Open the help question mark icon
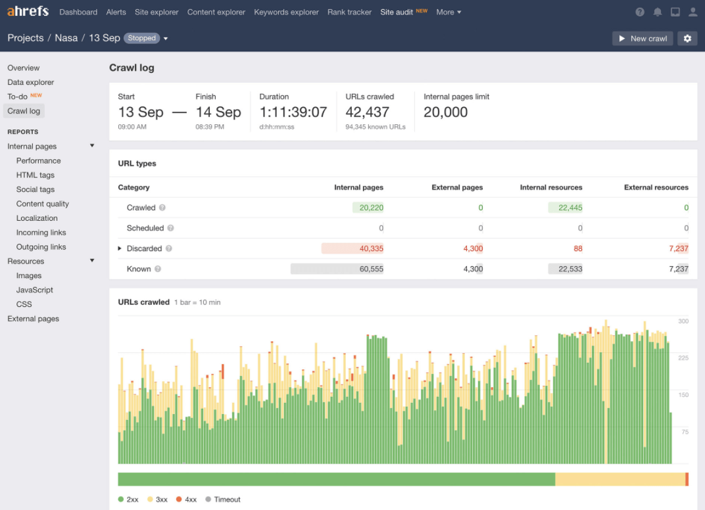705x510 pixels. point(640,12)
